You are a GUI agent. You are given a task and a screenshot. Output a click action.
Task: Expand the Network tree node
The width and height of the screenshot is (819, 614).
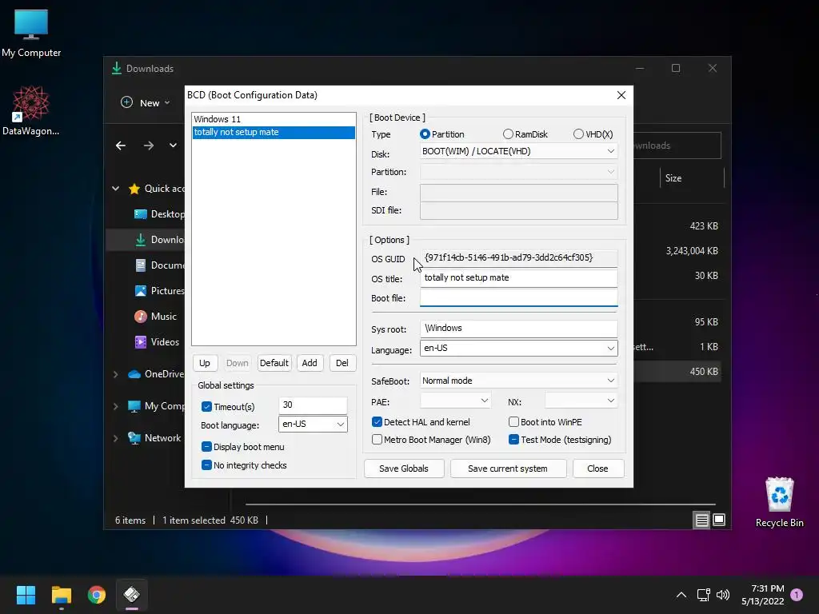tap(115, 438)
